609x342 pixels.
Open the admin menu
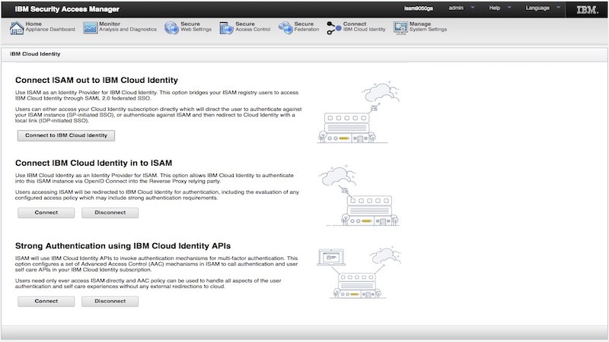point(456,8)
